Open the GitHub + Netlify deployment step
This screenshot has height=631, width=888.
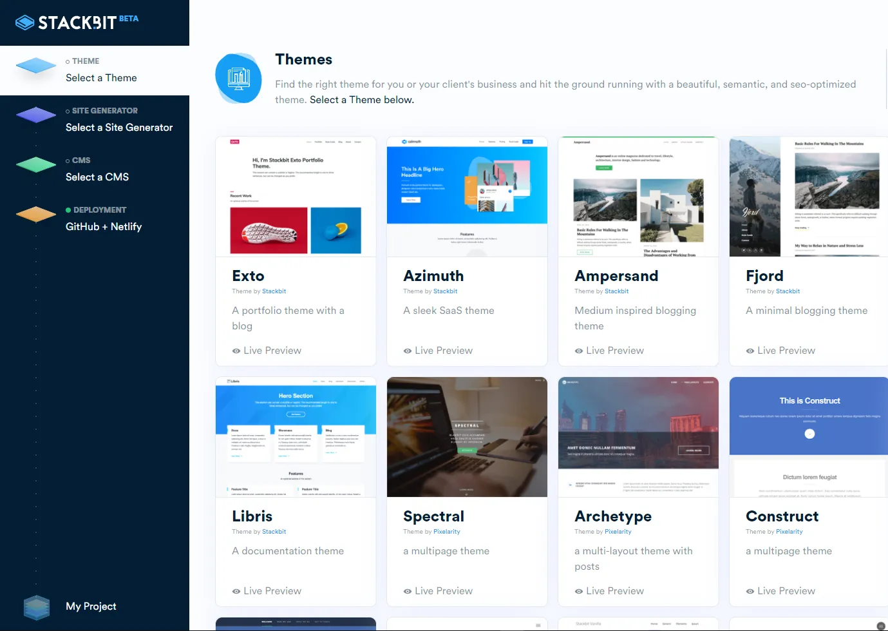[x=104, y=226]
